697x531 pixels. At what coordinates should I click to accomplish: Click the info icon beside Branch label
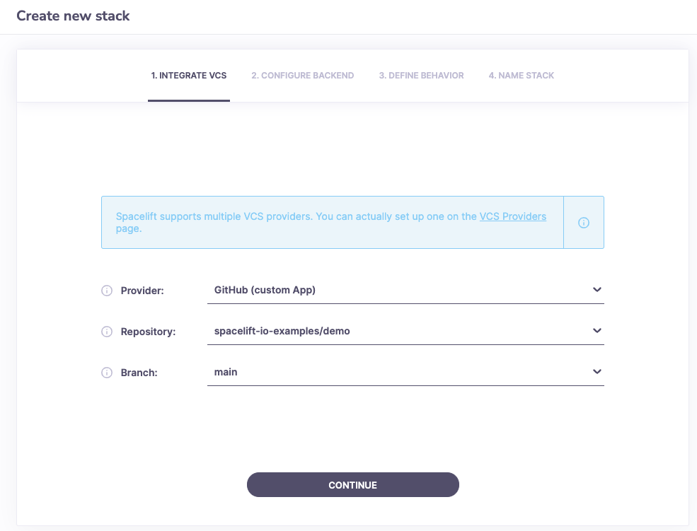(x=107, y=373)
